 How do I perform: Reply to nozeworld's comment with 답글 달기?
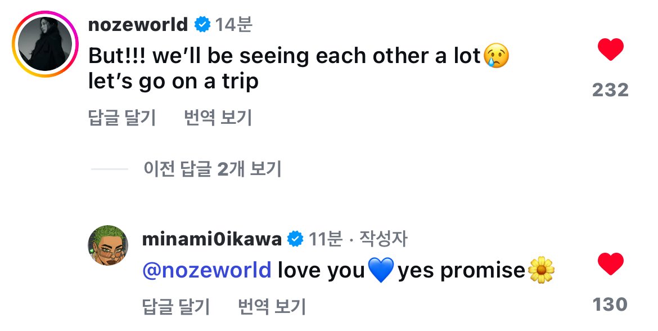click(x=122, y=117)
